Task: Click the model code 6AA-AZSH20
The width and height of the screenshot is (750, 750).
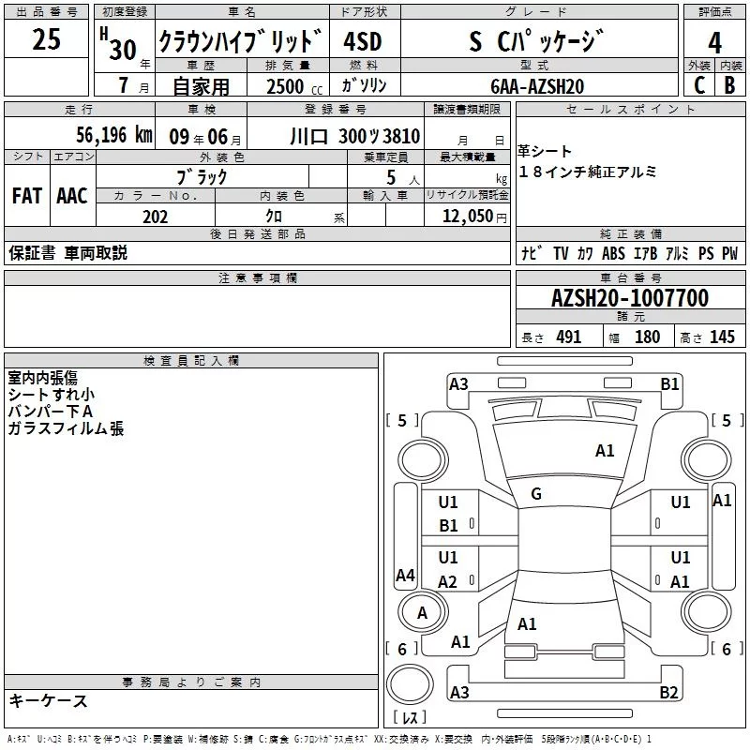Action: [537, 86]
